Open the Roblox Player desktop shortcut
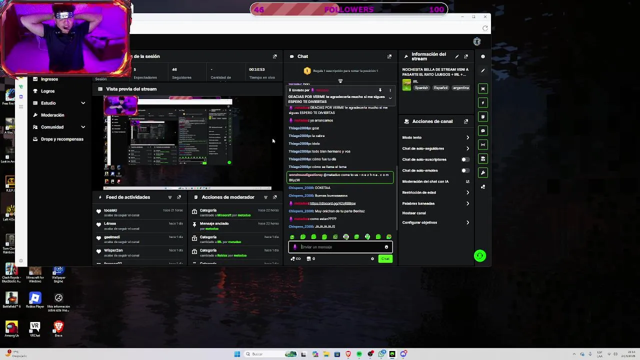Image resolution: width=640 pixels, height=360 pixels. [x=35, y=300]
